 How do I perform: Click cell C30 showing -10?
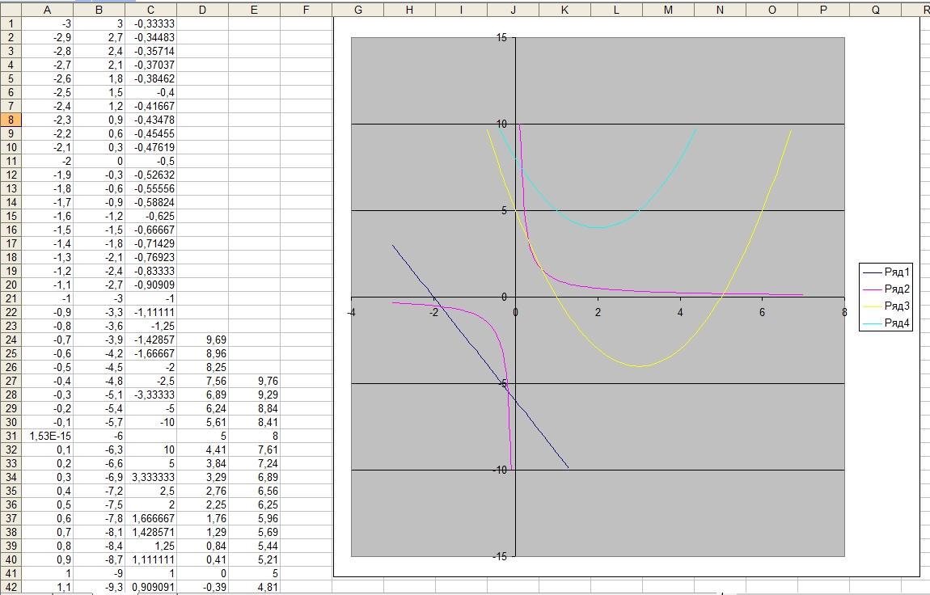pos(150,422)
